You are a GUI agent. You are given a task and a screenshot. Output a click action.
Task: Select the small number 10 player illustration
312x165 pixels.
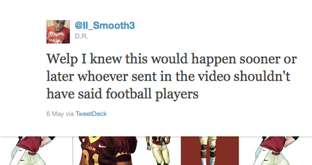point(158,150)
